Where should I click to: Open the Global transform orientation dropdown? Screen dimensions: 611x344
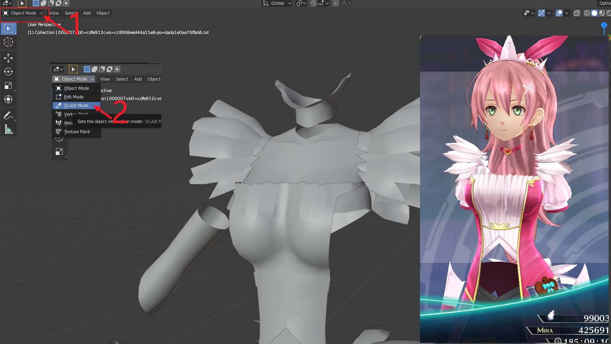[x=277, y=3]
